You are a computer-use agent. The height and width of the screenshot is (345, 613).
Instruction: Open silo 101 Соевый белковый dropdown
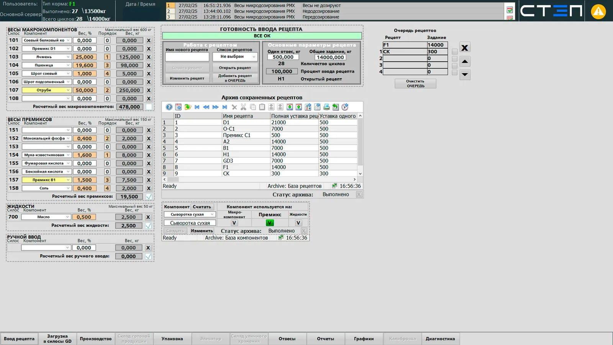point(68,40)
